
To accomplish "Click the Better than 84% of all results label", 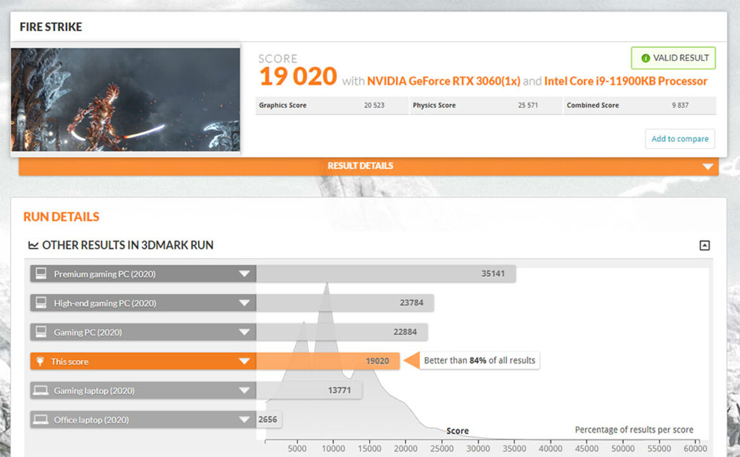I will pos(479,361).
